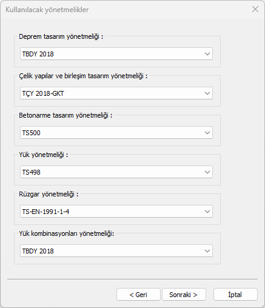Open the Yük kombinasyonları yönetmeliği chevron

point(207,251)
